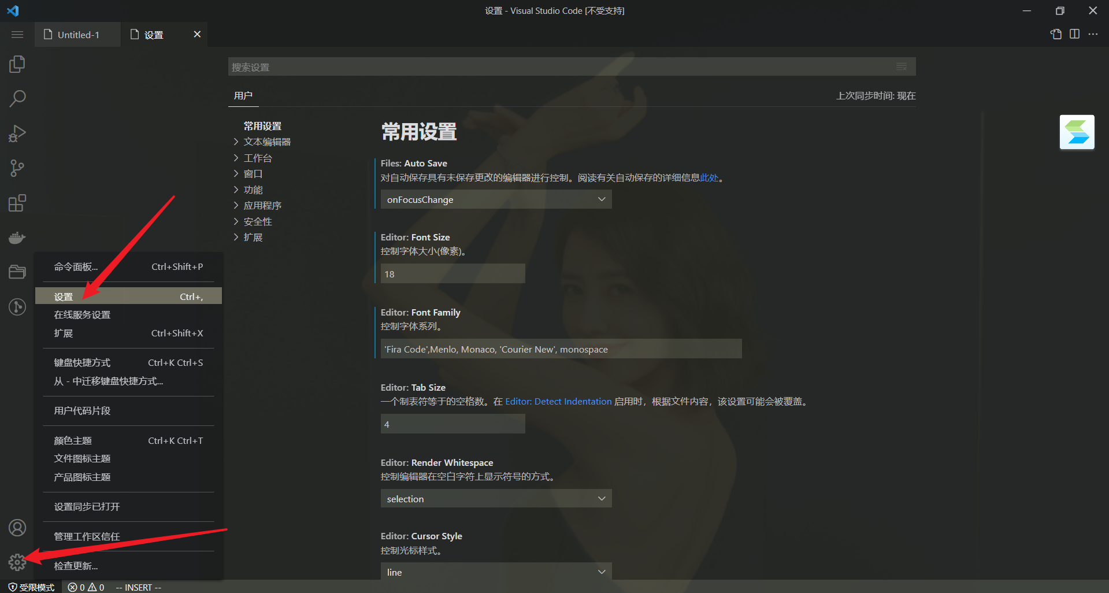Open the Source Control view
Viewport: 1109px width, 593px height.
click(x=17, y=168)
